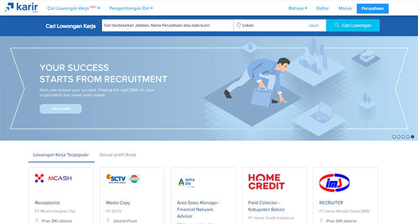Click PT Mcash Integrasi Tbk text
418x224 pixels.
pos(55,211)
